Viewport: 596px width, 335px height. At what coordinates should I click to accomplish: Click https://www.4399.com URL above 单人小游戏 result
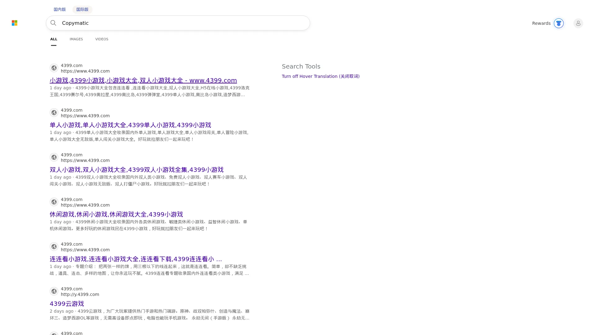[x=85, y=116]
